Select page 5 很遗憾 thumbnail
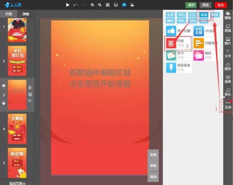Viewport: 233px width, 185px height. coord(17,163)
